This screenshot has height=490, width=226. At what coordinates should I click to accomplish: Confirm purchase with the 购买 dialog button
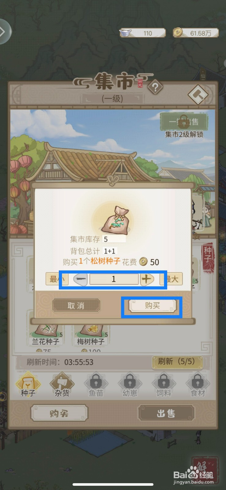[152, 306]
